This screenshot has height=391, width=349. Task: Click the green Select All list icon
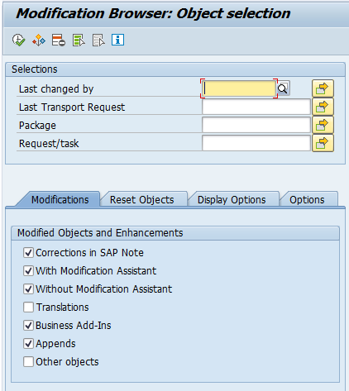[79, 41]
